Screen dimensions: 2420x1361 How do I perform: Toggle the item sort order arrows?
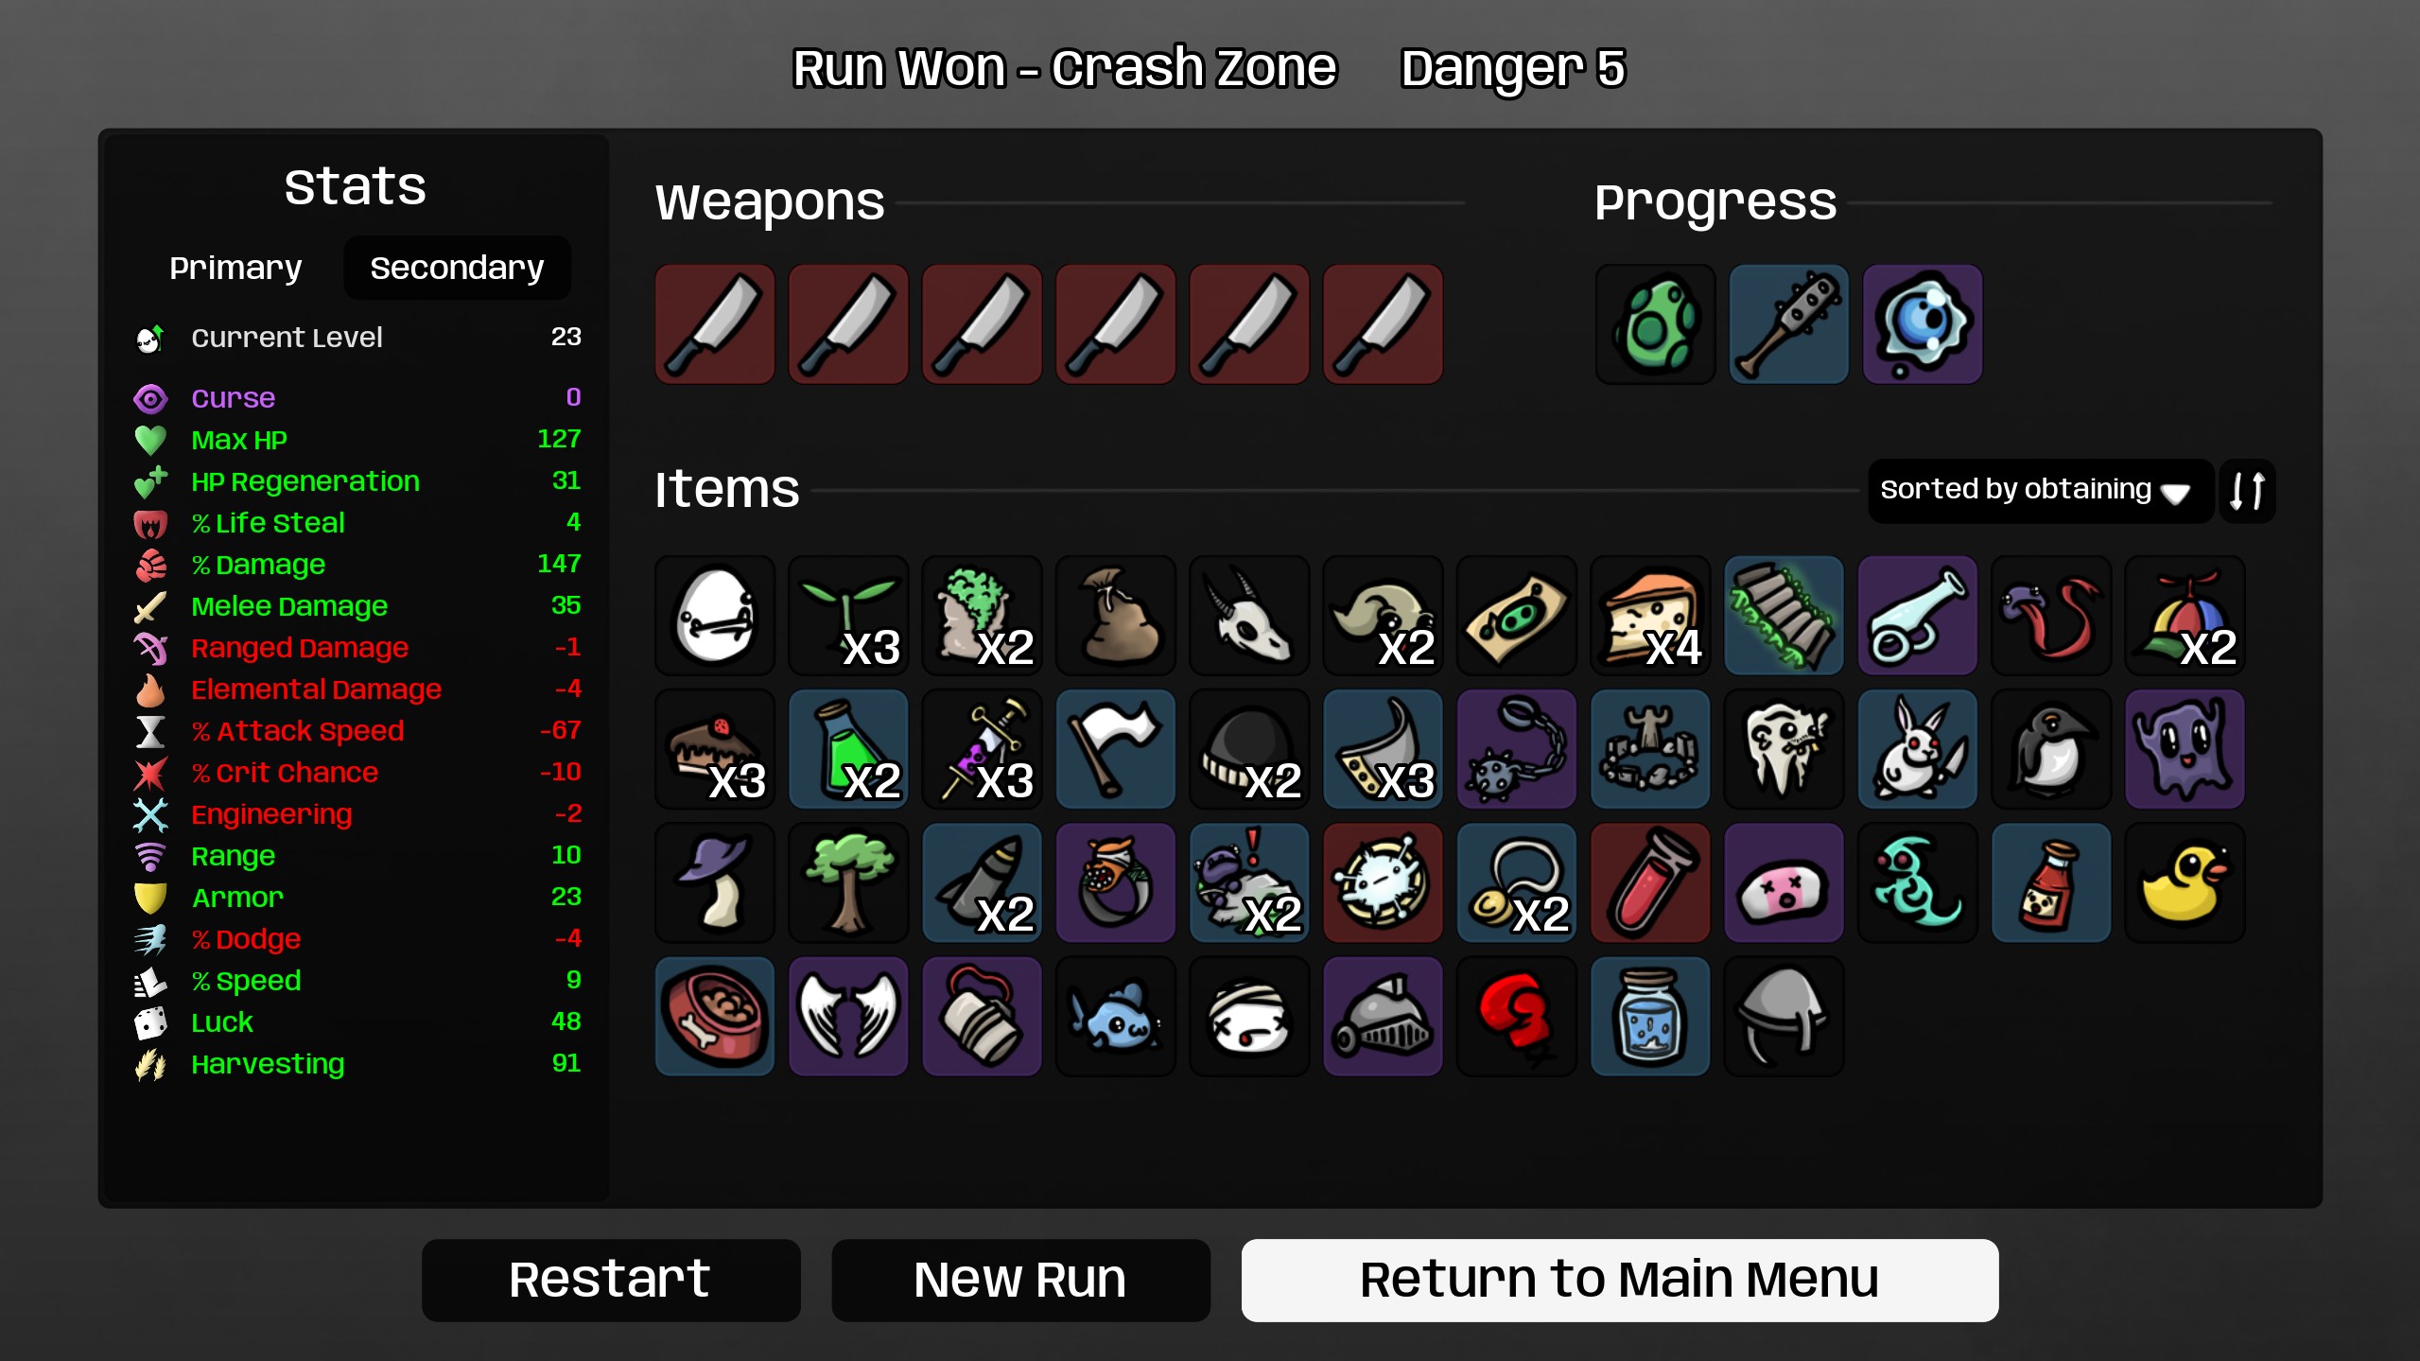point(2247,491)
